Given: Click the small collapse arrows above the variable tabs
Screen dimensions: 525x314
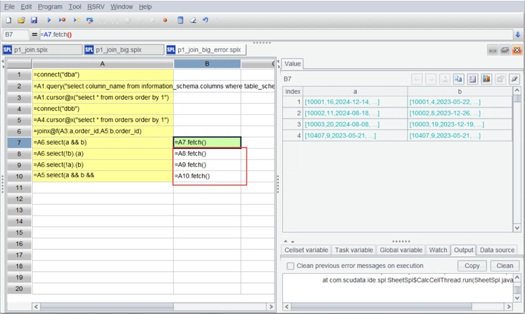Looking at the screenshot, I should point(289,241).
